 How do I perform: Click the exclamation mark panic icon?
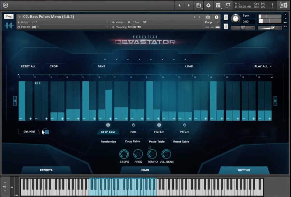(272, 5)
